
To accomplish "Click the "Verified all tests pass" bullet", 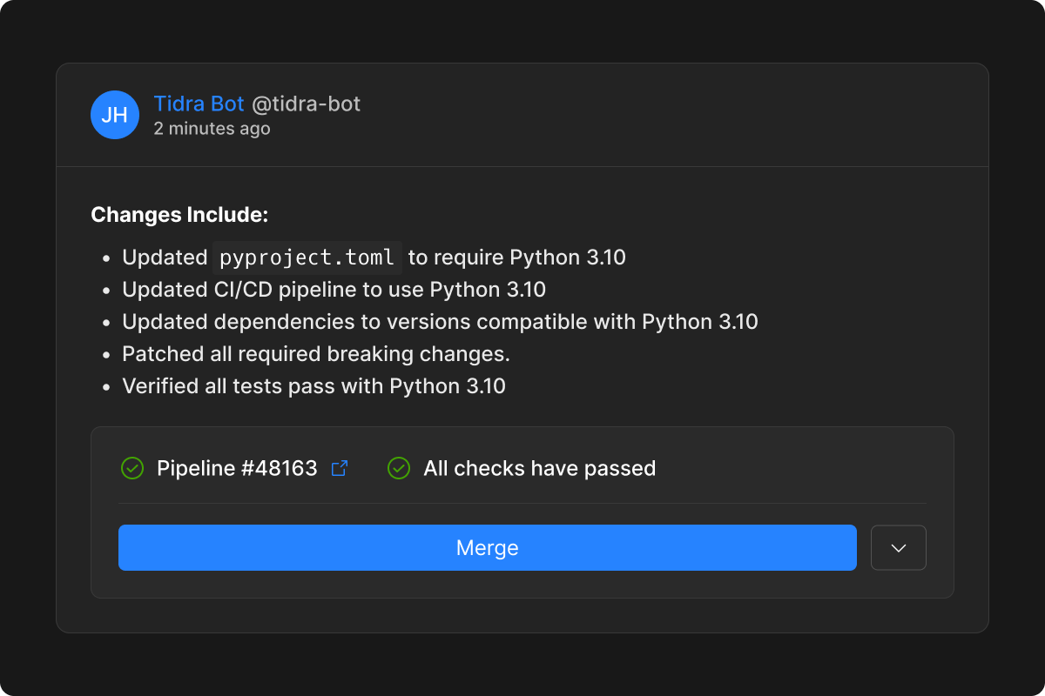I will 313,386.
